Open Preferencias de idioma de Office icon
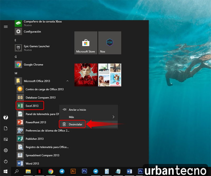 tap(20, 130)
